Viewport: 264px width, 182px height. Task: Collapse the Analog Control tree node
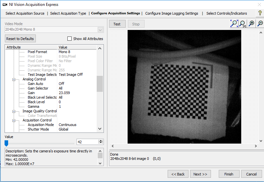(14, 79)
